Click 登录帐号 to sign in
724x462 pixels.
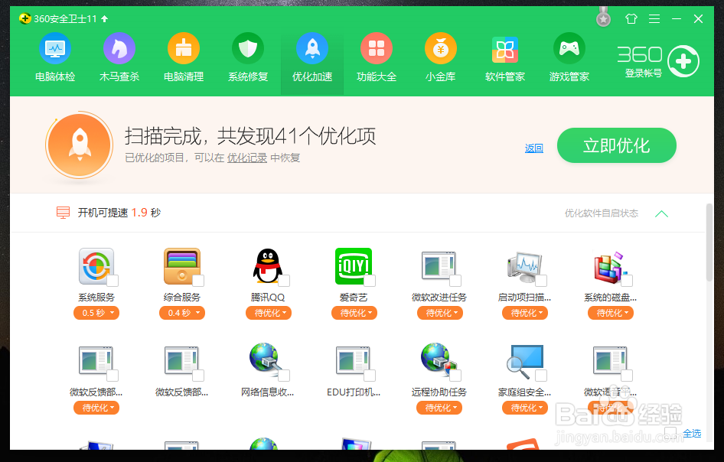coord(643,73)
